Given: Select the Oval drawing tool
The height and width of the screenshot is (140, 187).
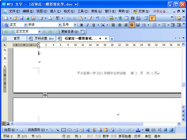Looking at the screenshot, I should (x=70, y=130).
